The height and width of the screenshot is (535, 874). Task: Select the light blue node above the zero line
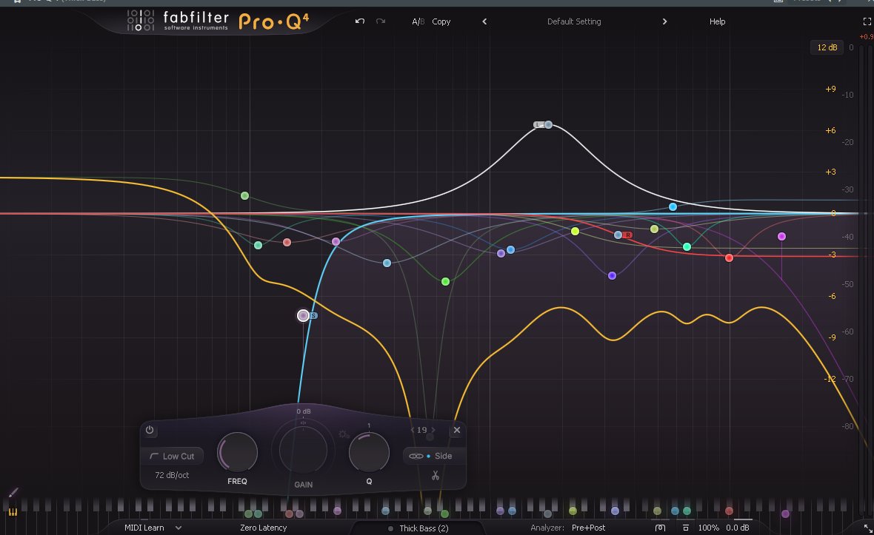point(673,207)
